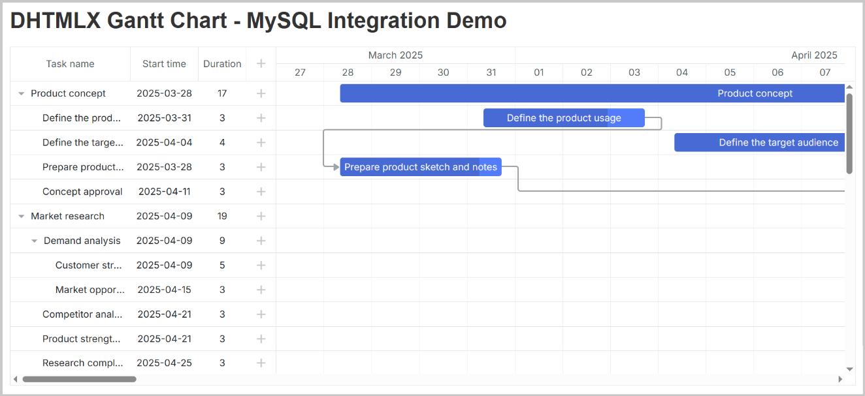
Task: Click plus icon in the 2025-03-31 row
Action: 261,118
